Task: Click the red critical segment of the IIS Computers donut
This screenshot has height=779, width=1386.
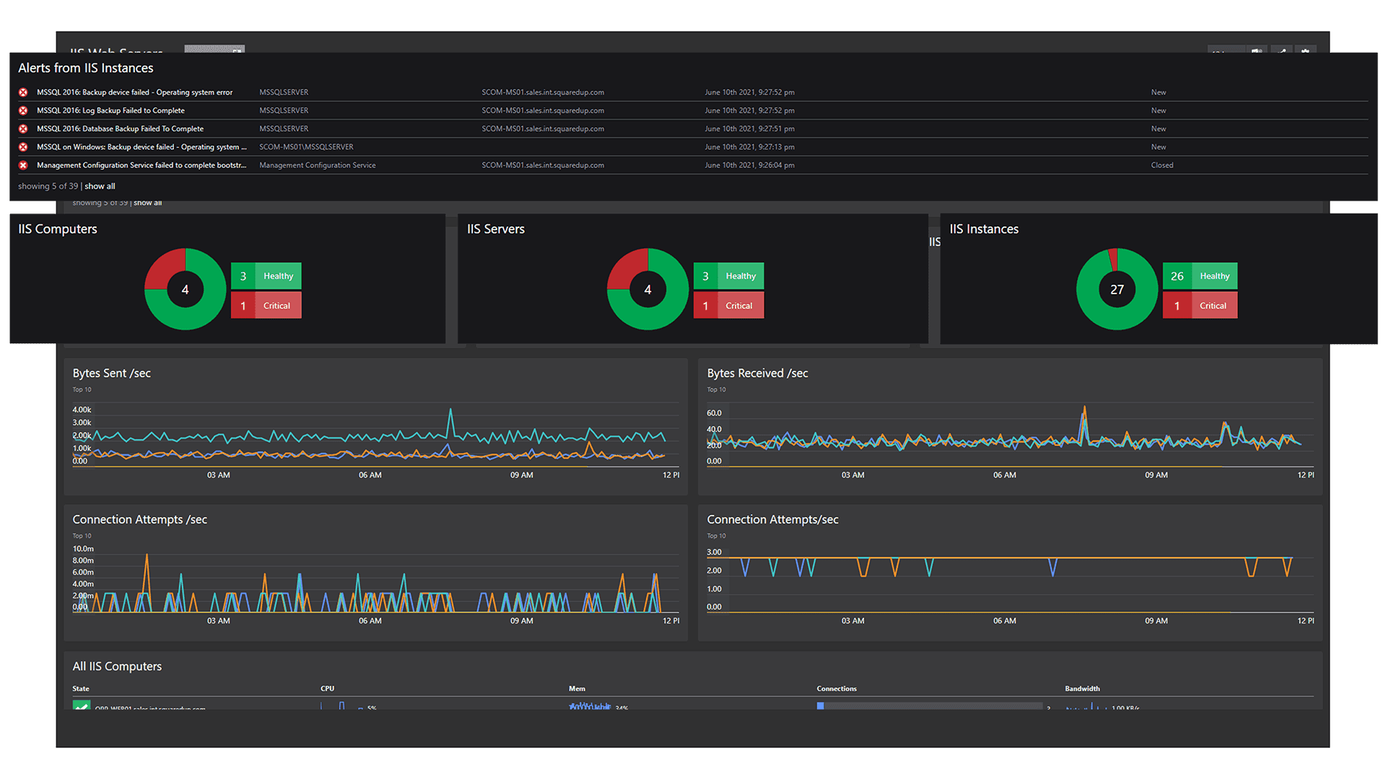Action: pos(160,265)
